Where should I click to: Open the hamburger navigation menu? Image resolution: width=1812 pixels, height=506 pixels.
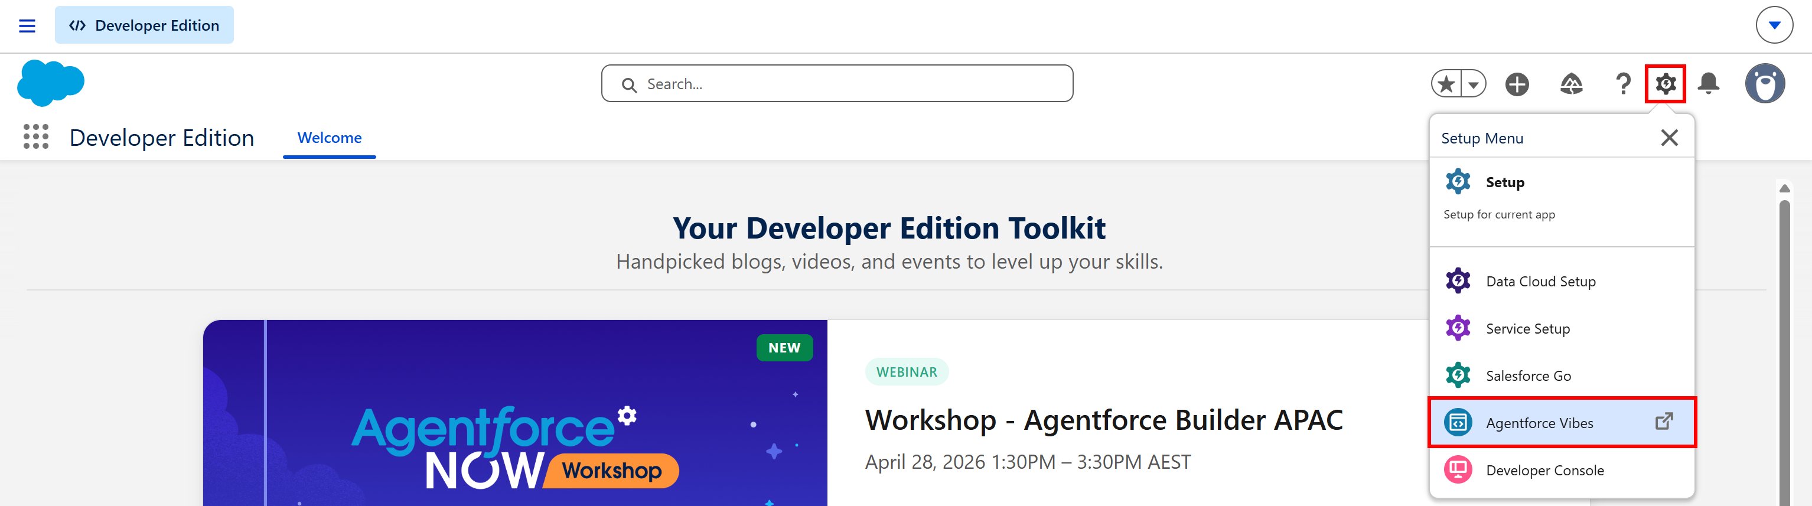tap(27, 26)
